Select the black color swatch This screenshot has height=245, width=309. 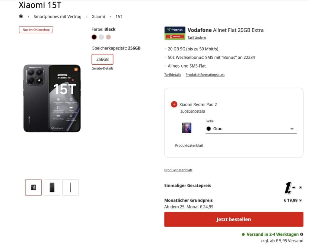94,37
